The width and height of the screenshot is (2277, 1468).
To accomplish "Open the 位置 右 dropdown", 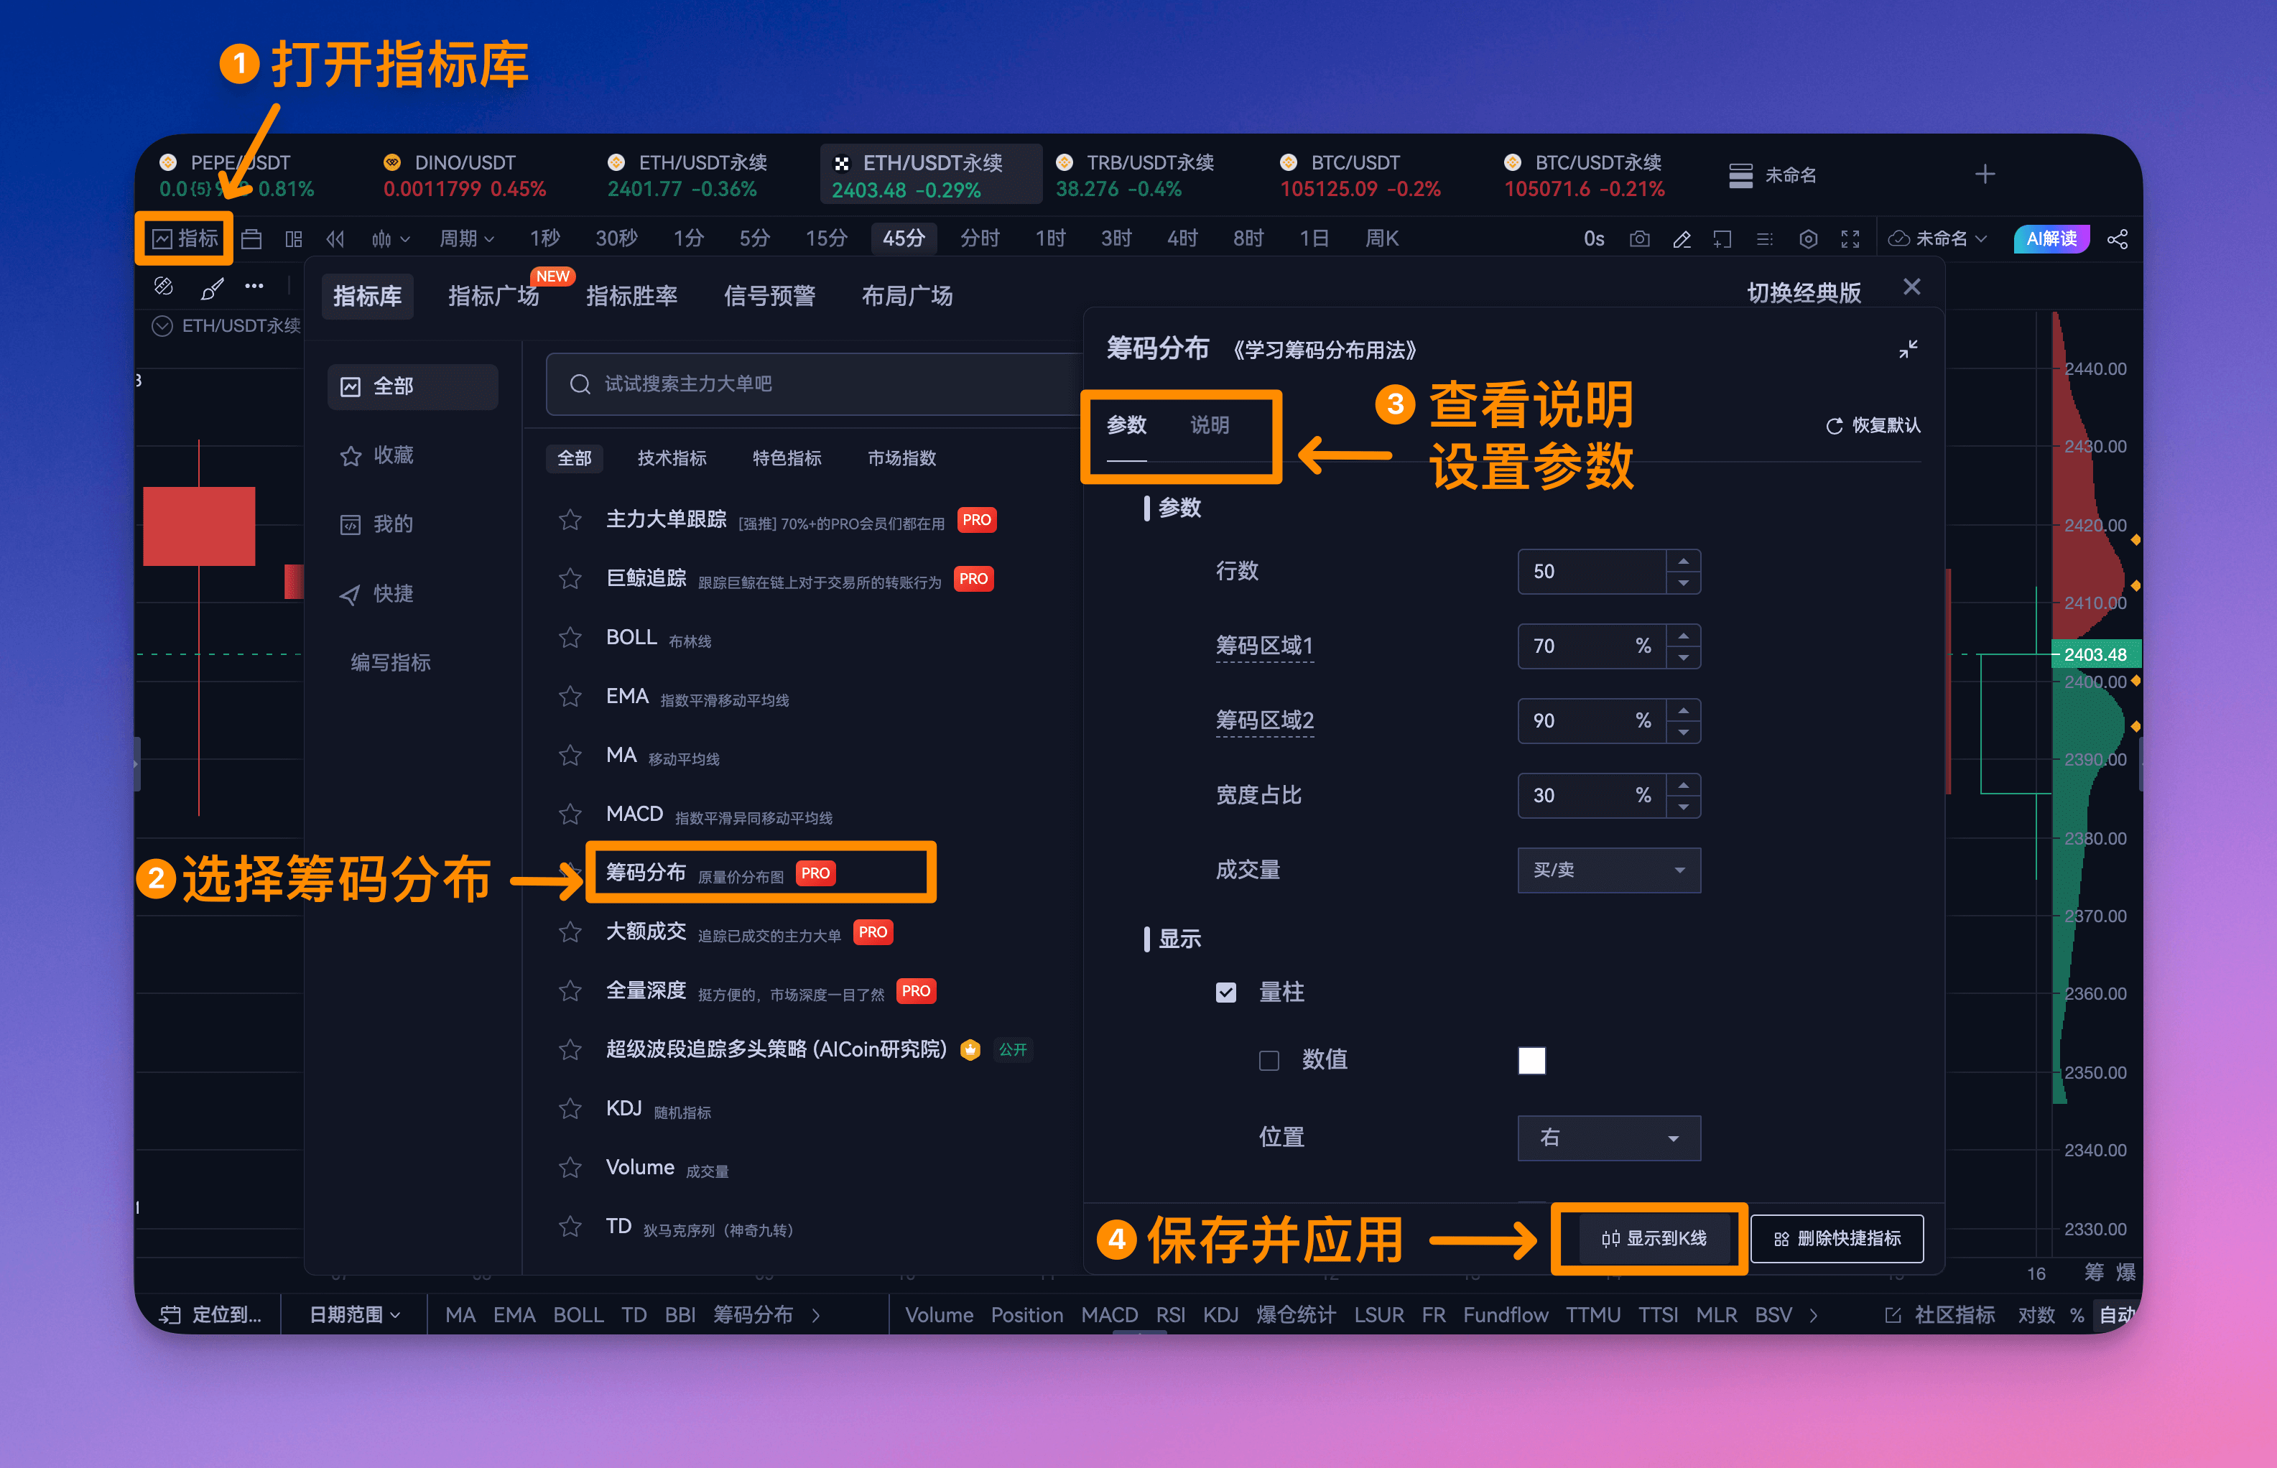I will pos(1608,1138).
